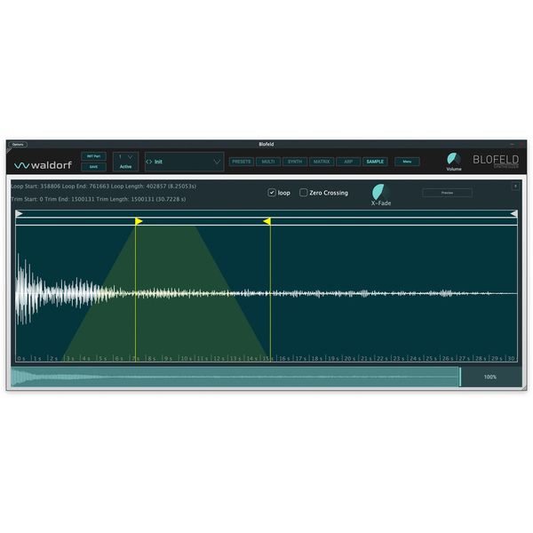The image size is (533, 533).
Task: Expand the Init preset dropdown arrow
Action: [217, 162]
